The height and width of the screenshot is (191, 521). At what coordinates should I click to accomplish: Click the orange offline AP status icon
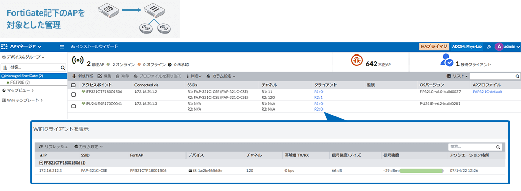(140, 64)
